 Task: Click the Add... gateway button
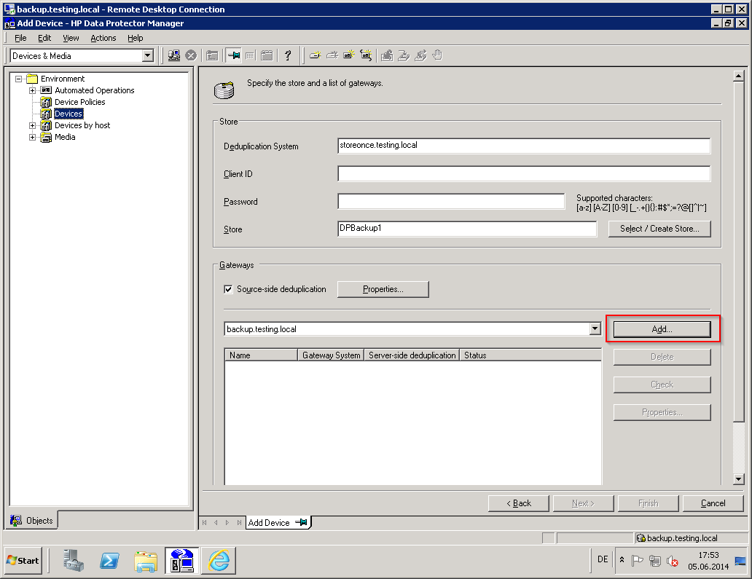(x=662, y=329)
